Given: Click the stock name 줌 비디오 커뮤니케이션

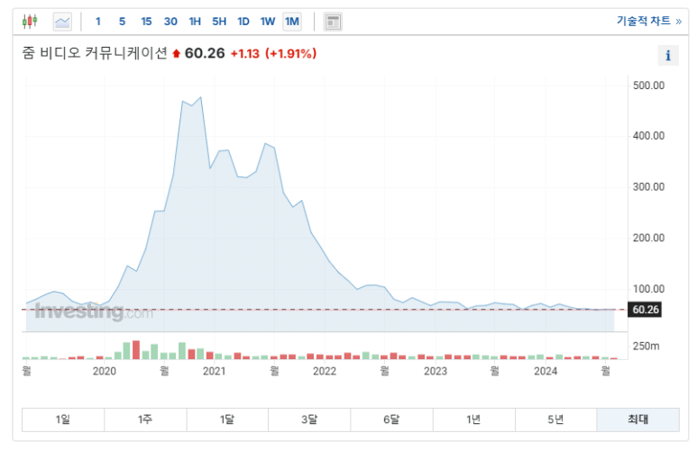Looking at the screenshot, I should tap(95, 53).
